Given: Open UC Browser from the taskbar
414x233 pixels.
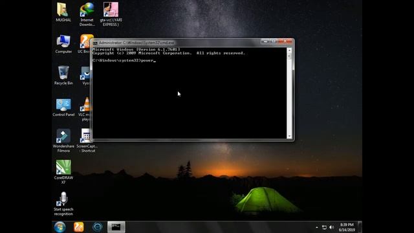Looking at the screenshot, I should click(x=79, y=227).
